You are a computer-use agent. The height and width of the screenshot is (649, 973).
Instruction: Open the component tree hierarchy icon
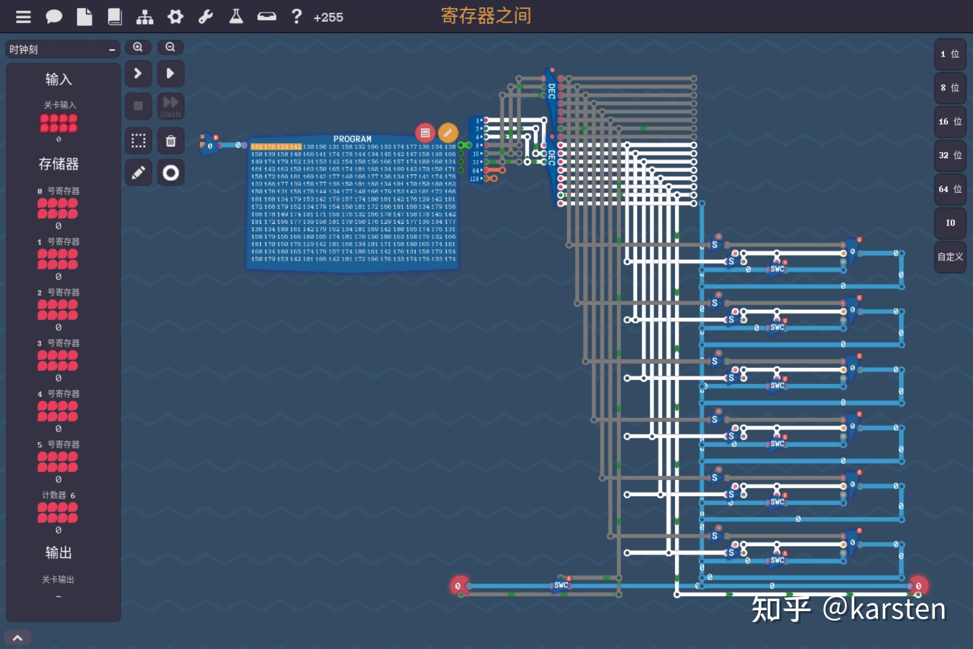pos(145,17)
